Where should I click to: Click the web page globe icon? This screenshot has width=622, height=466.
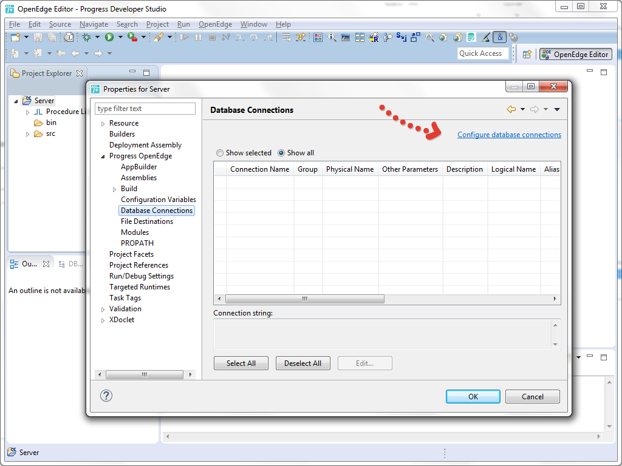(x=443, y=37)
